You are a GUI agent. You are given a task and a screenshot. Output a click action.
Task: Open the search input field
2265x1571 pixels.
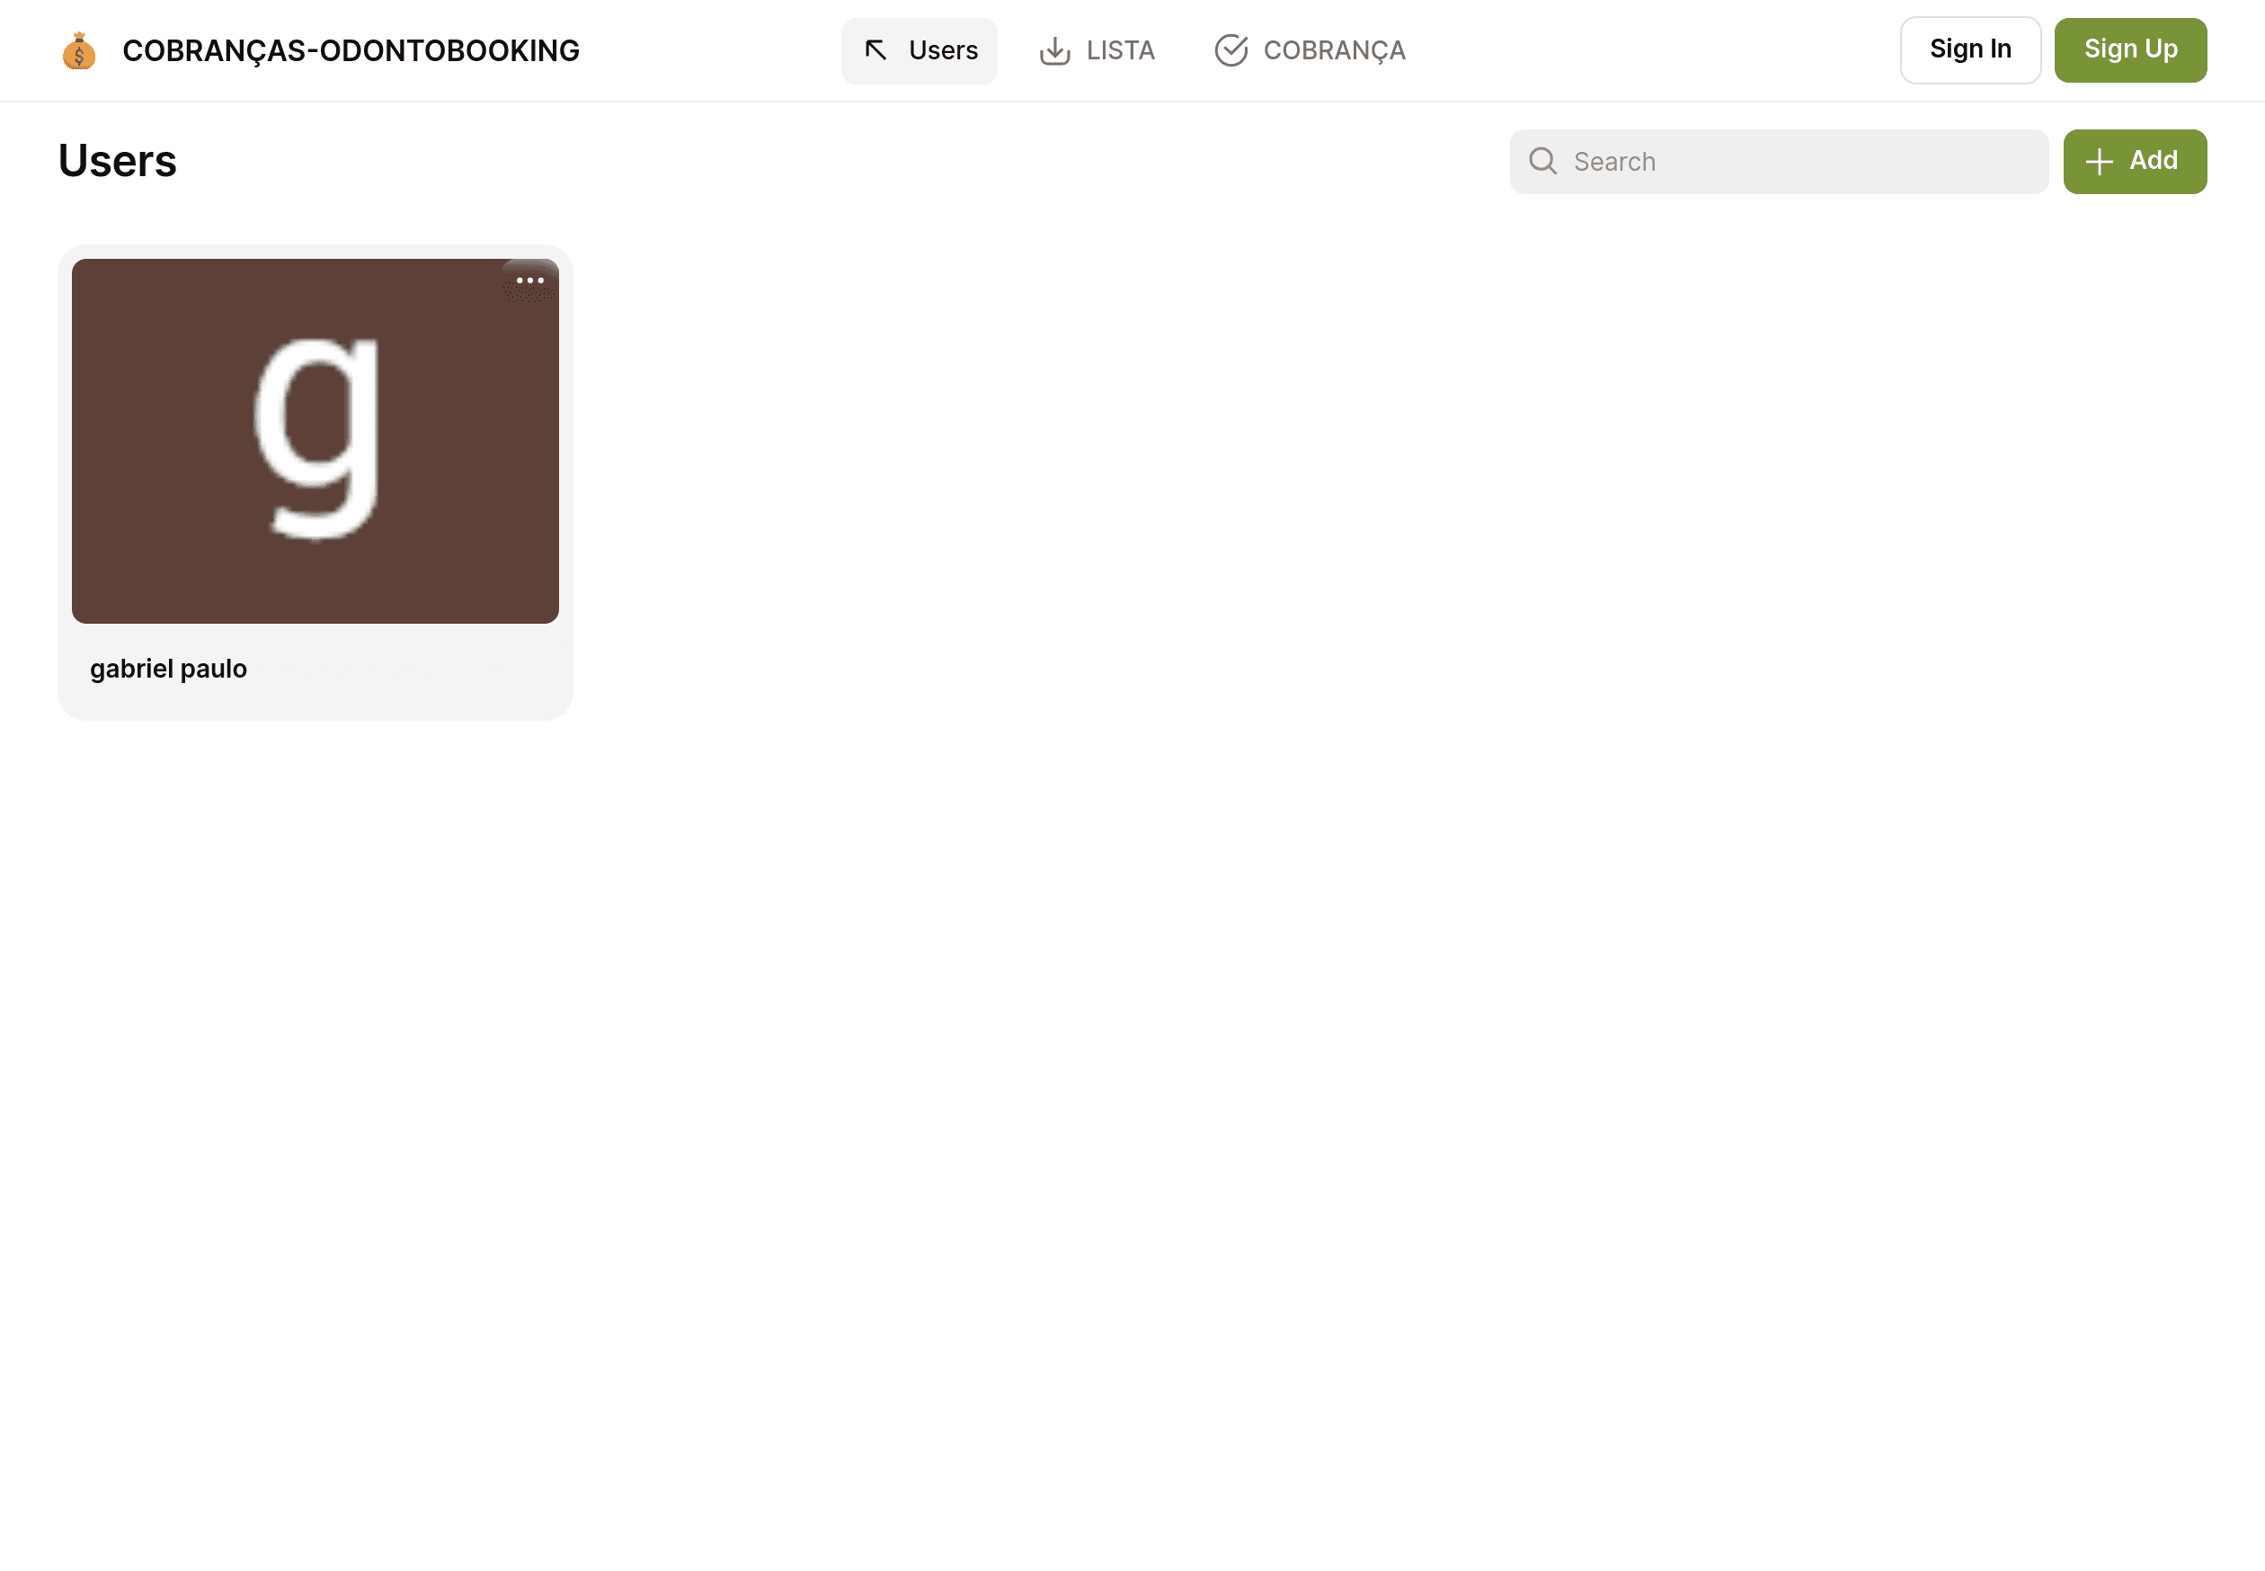click(1780, 162)
